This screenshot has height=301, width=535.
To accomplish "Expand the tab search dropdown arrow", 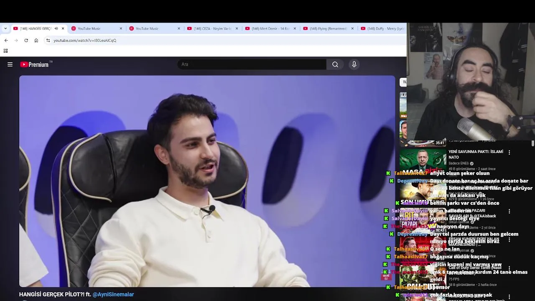I will 5,28.
